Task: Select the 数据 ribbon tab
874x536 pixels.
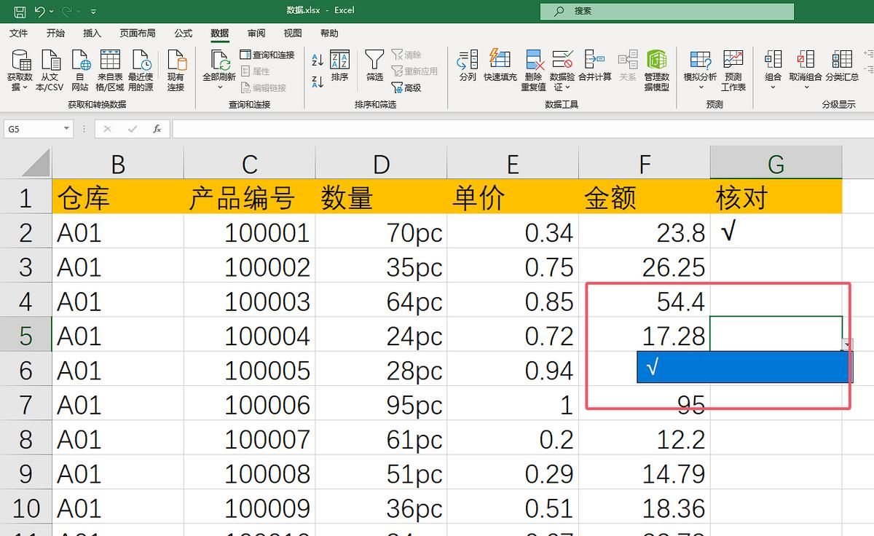Action: click(x=220, y=33)
